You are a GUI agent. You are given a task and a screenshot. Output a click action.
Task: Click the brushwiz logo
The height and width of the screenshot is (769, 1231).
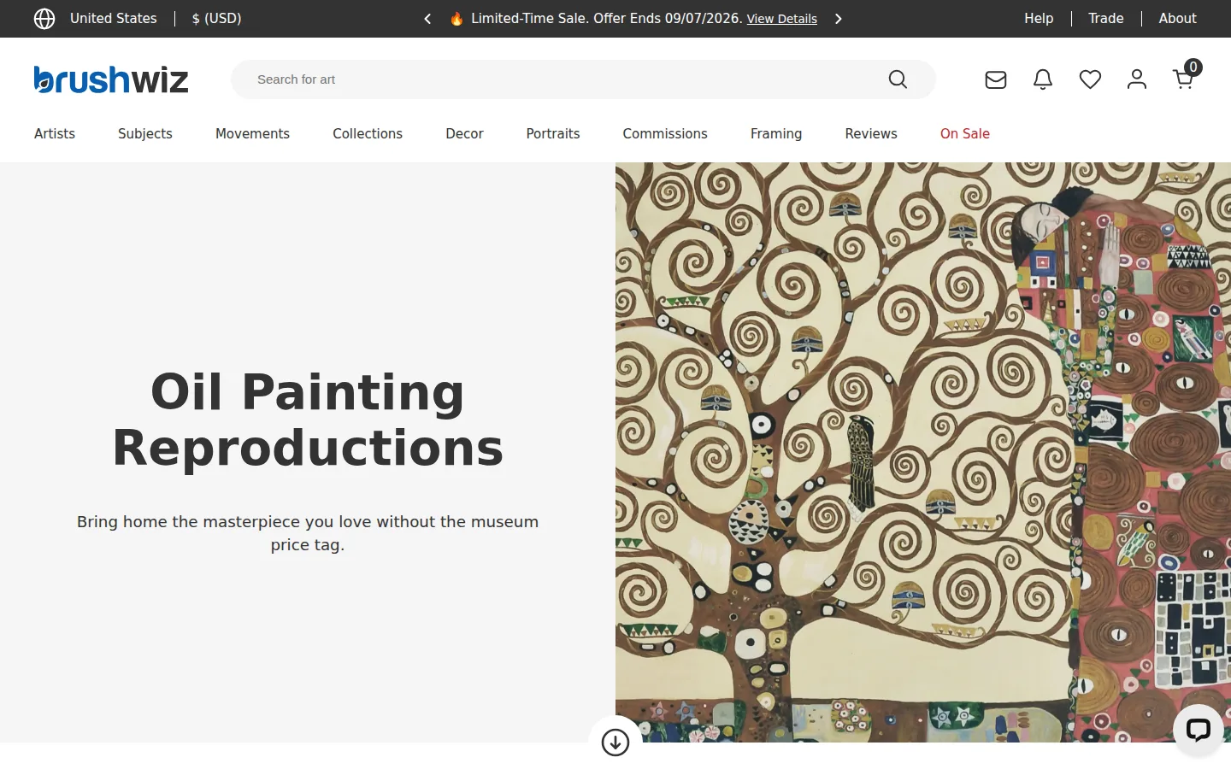tap(111, 79)
